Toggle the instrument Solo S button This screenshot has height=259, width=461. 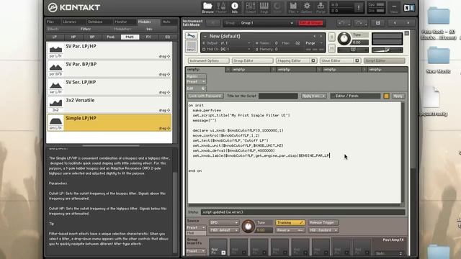[x=332, y=37]
